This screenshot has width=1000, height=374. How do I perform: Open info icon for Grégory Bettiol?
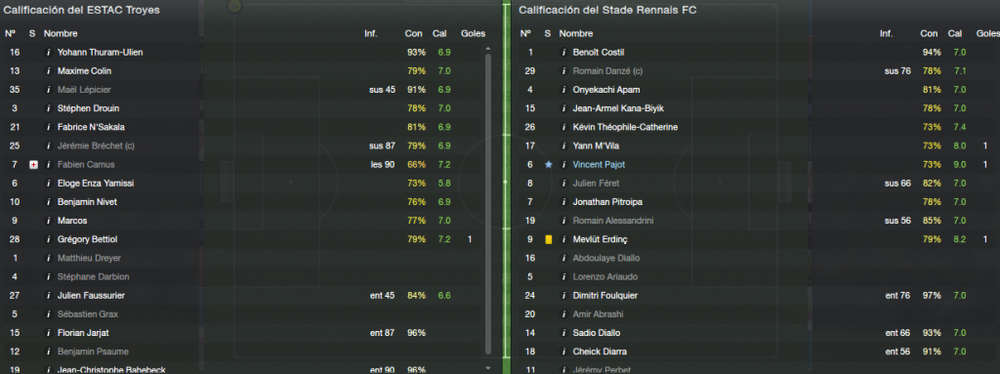(48, 239)
